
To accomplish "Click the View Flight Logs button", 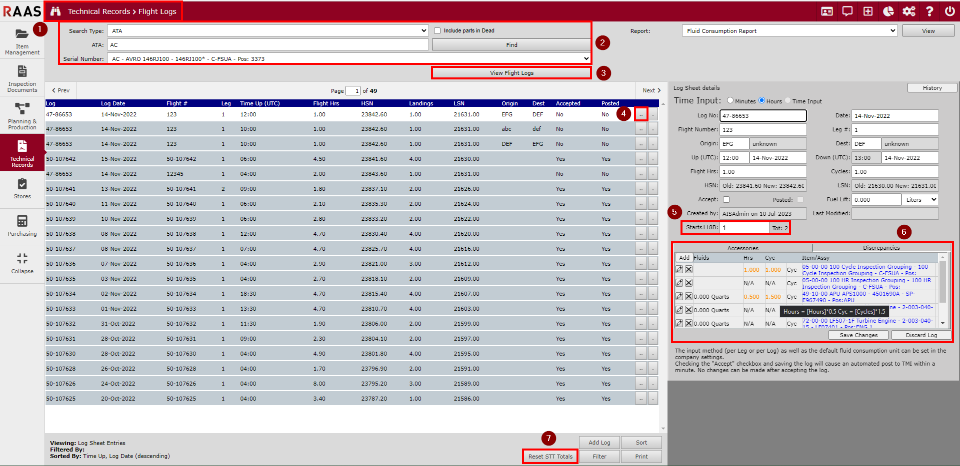I will point(511,72).
